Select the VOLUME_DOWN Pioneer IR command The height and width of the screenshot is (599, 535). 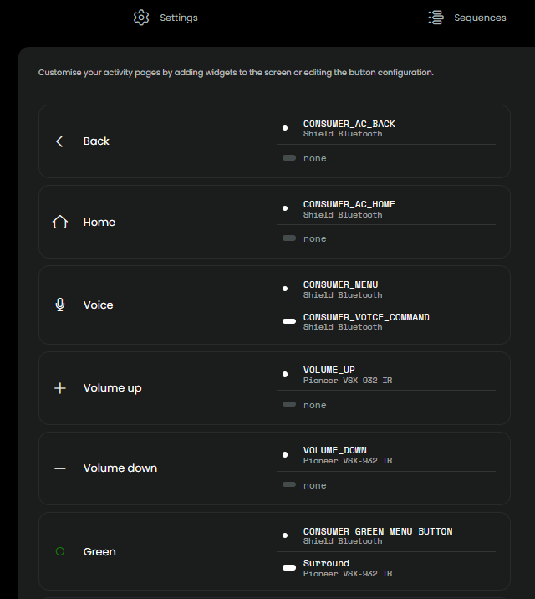(x=386, y=455)
